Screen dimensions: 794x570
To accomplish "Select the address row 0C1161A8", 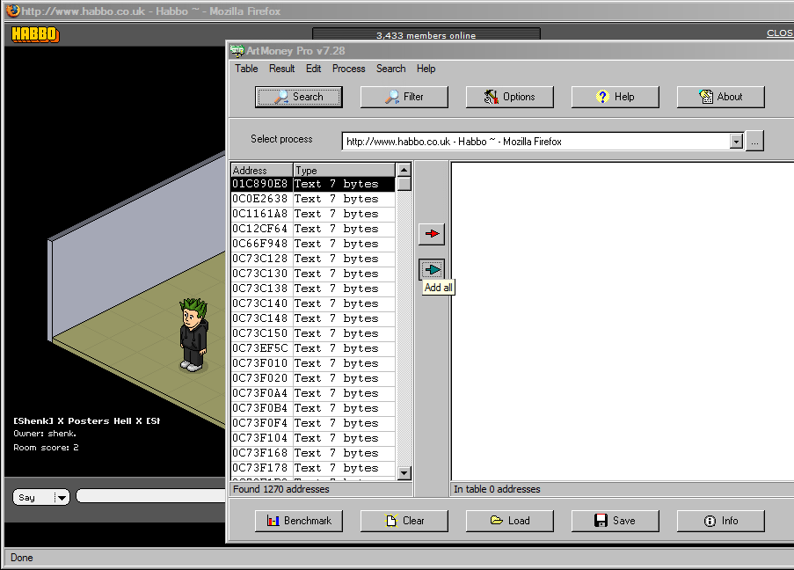I will click(x=313, y=214).
